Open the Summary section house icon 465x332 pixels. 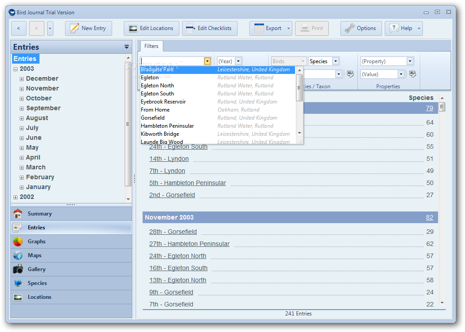18,214
